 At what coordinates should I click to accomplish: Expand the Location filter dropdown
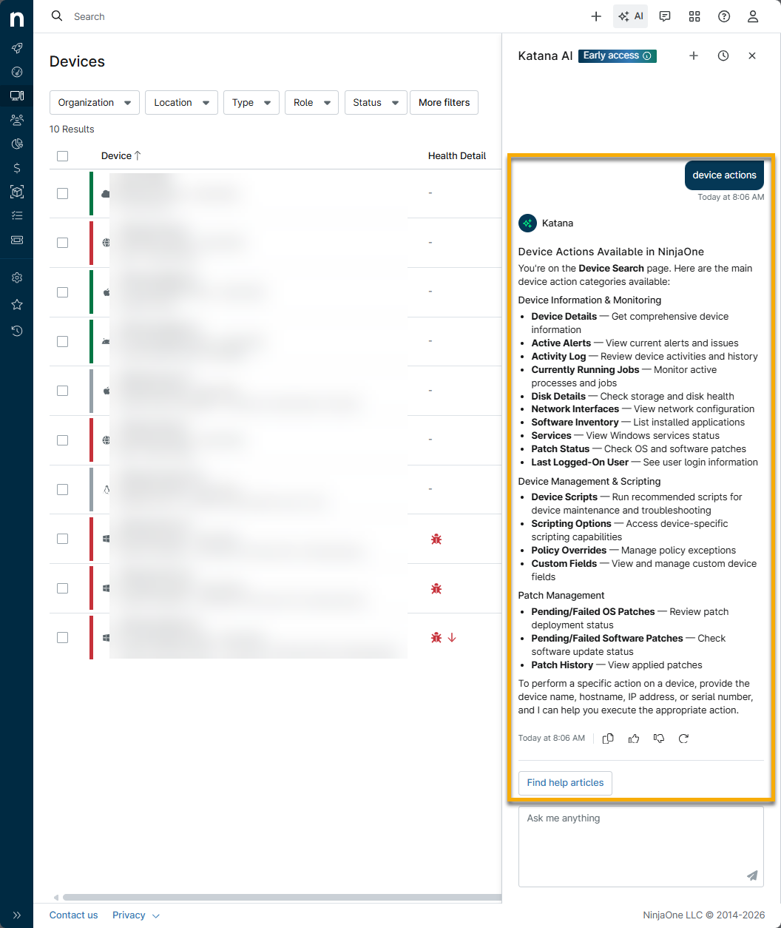[x=181, y=103]
